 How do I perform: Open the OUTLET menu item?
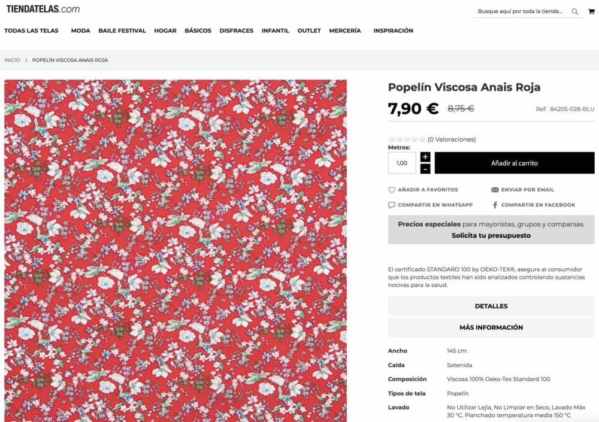tap(309, 31)
